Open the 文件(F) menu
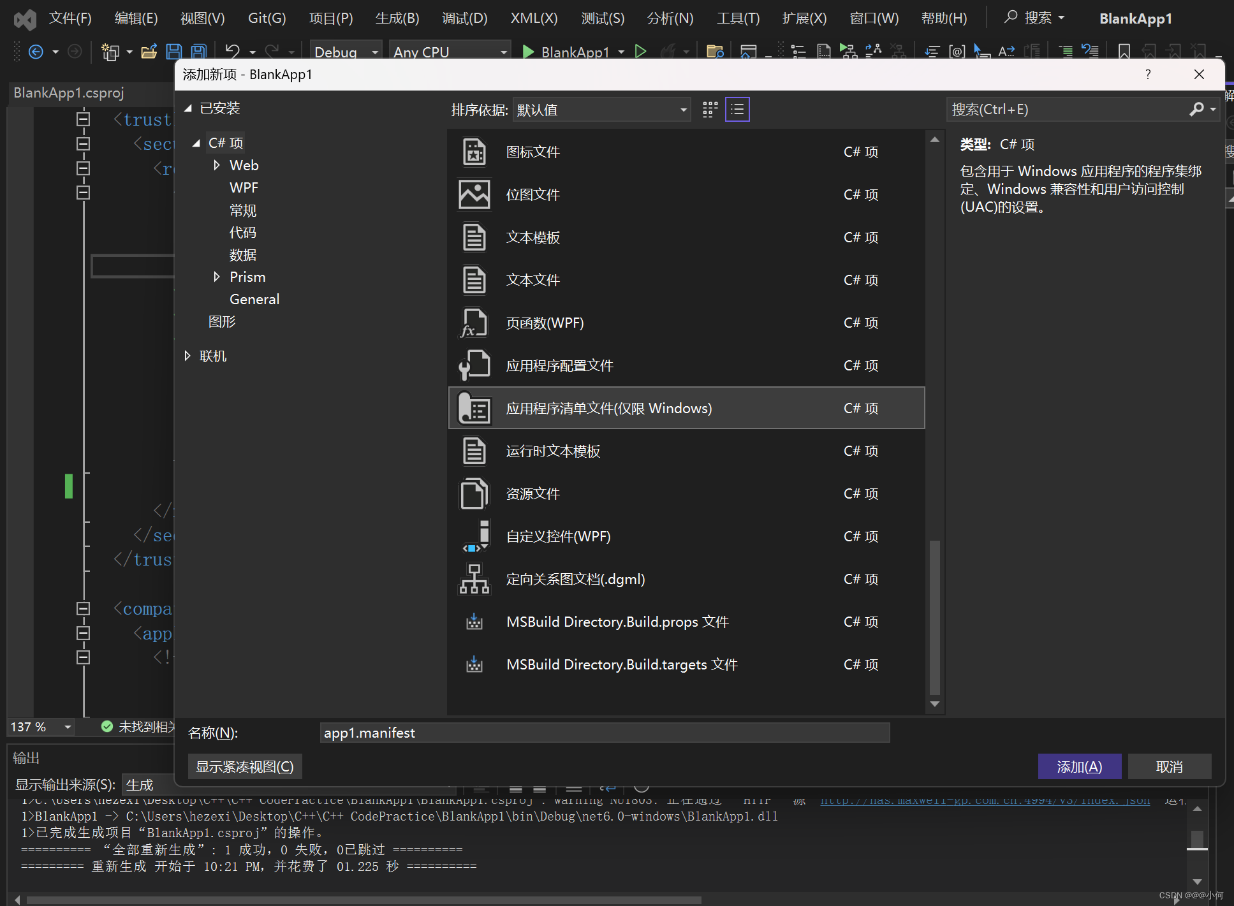 [x=70, y=18]
